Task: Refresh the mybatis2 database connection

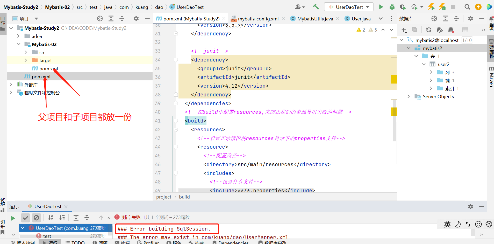Action: [x=429, y=30]
